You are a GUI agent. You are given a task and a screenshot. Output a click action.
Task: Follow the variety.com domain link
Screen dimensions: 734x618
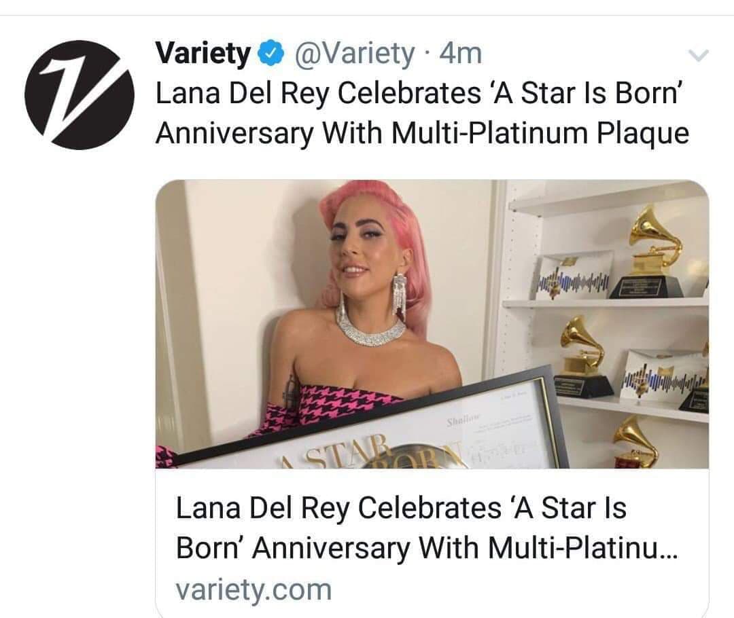pos(254,588)
